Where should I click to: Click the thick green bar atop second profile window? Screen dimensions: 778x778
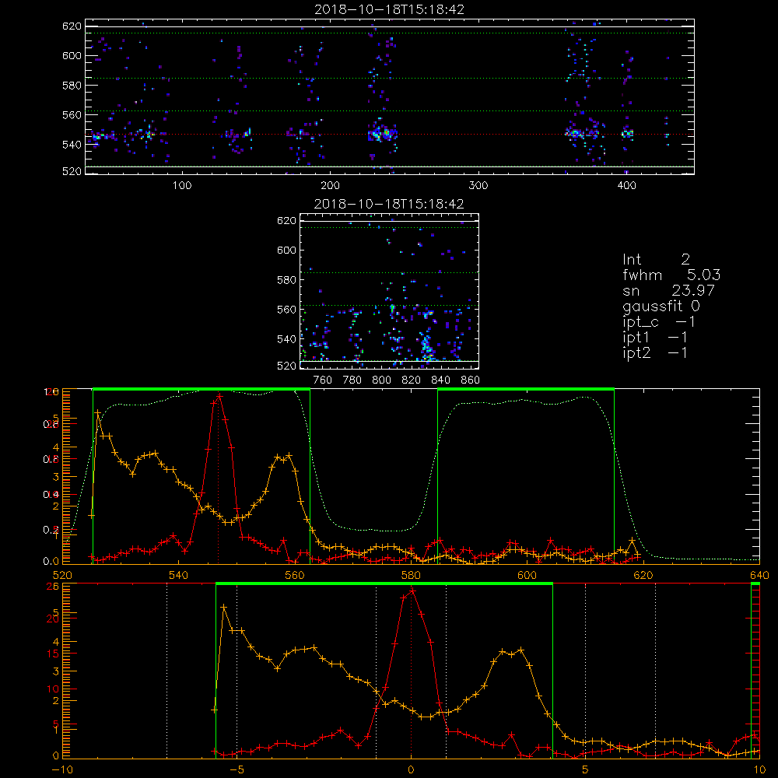pyautogui.click(x=526, y=389)
